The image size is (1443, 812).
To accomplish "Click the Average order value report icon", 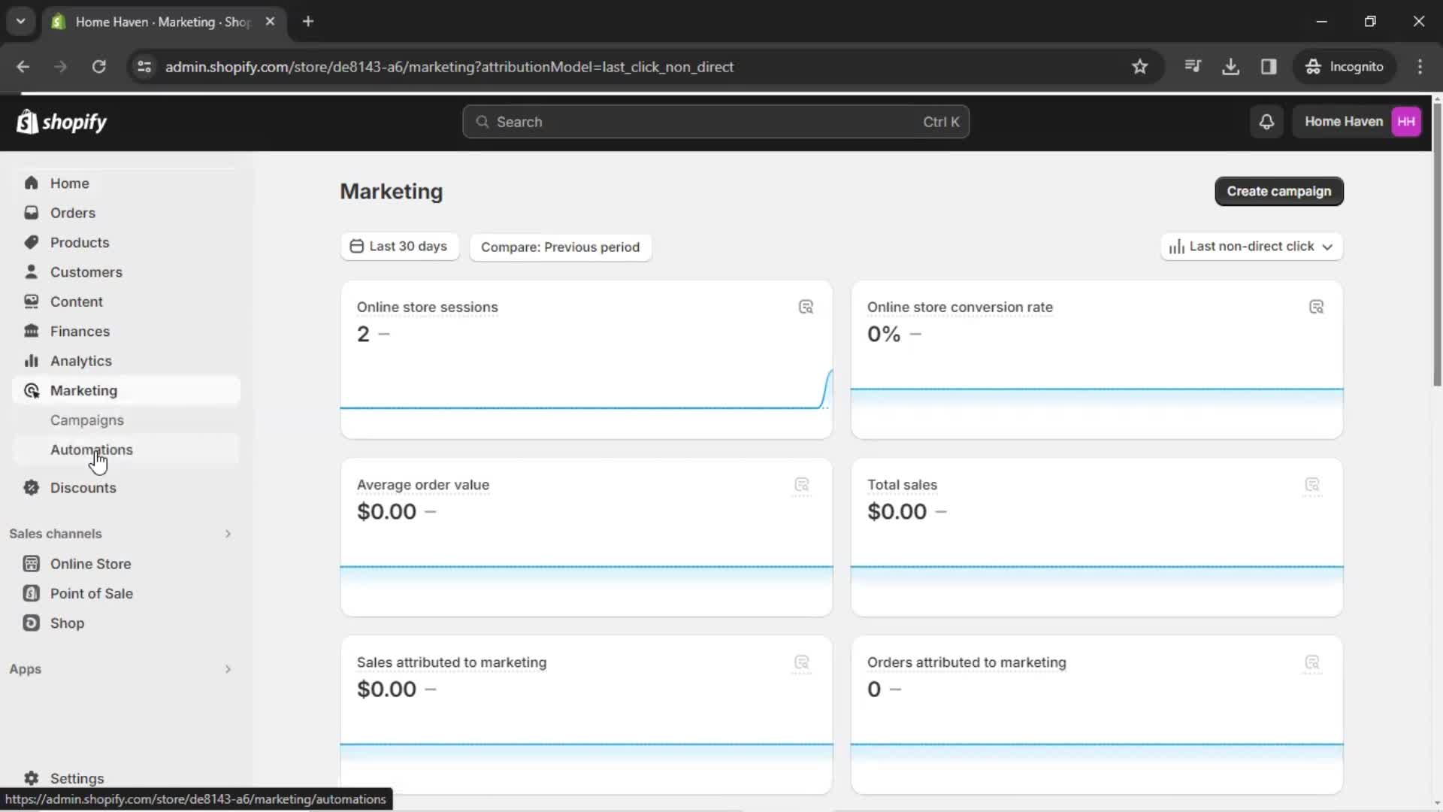I will (803, 485).
